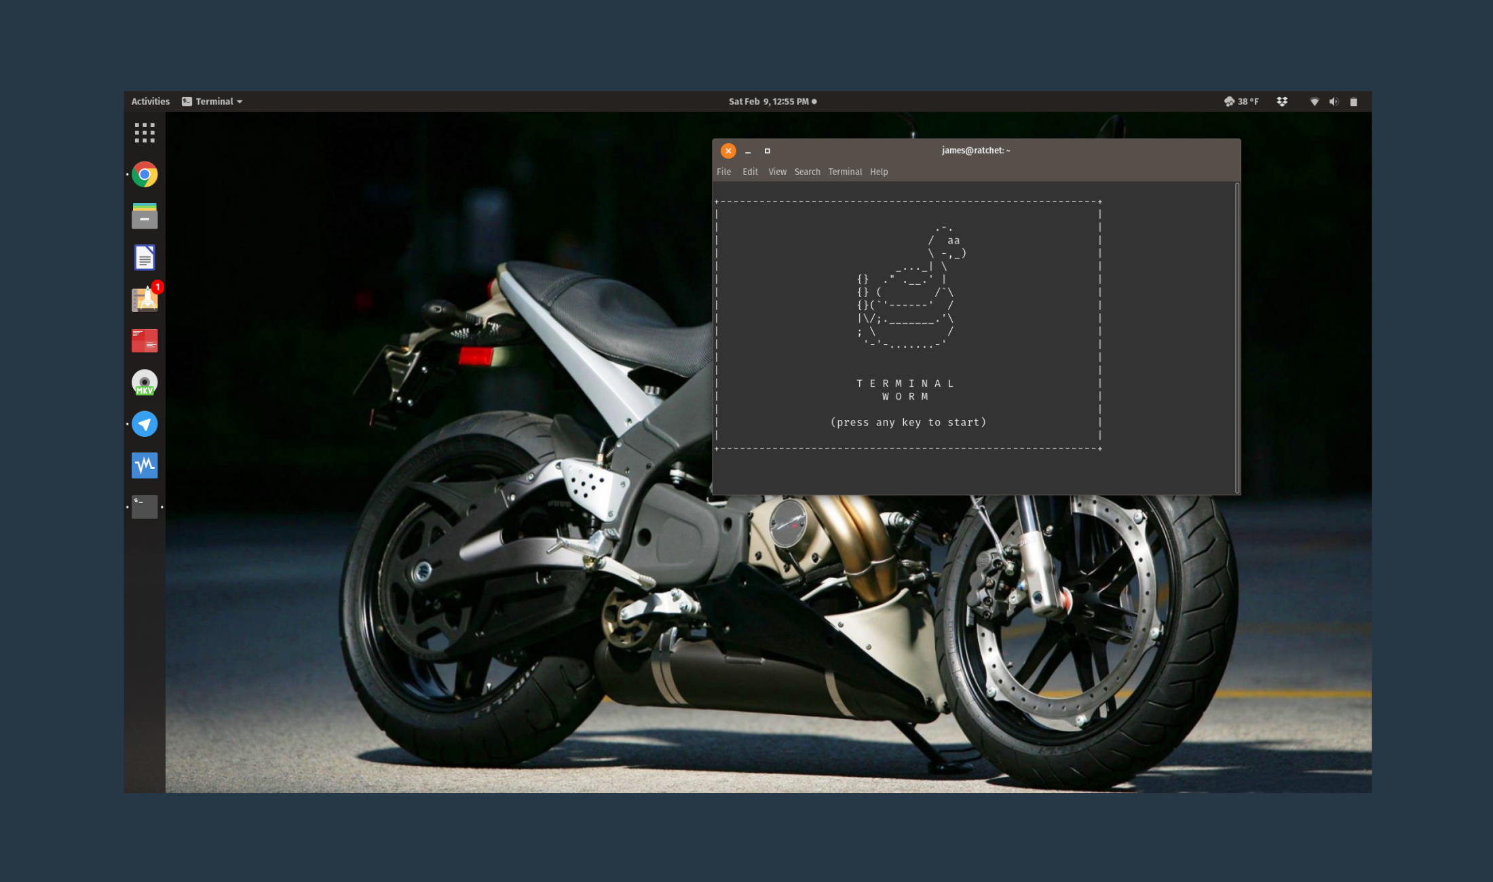Open Telegram from the dock

(x=145, y=424)
